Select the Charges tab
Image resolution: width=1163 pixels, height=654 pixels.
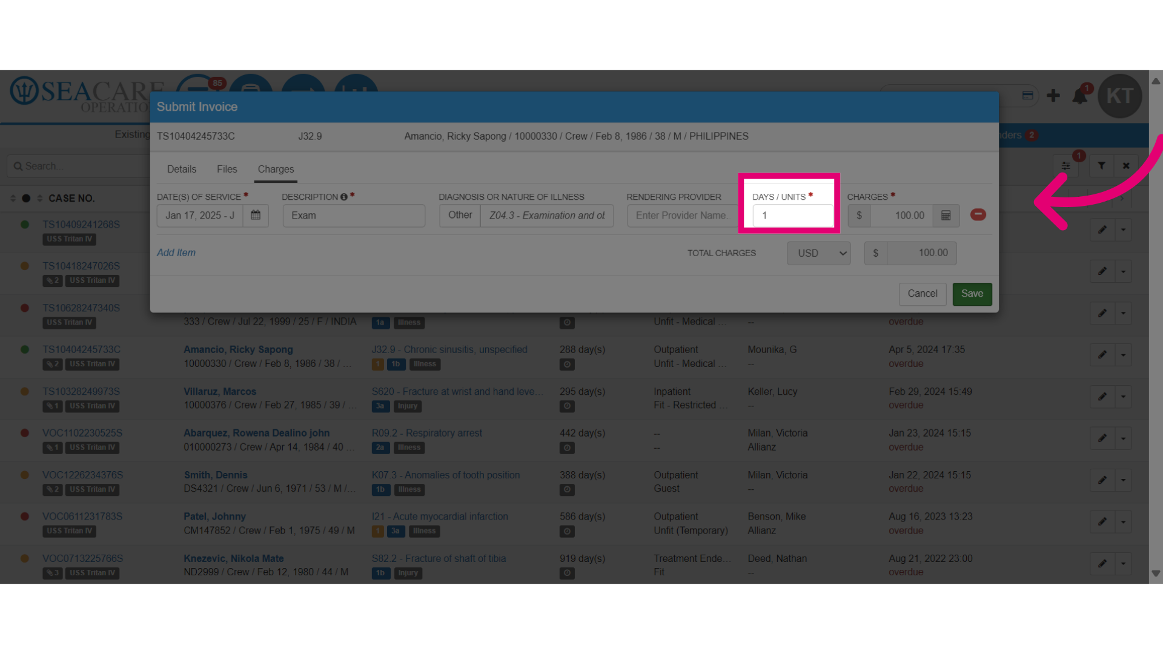coord(276,170)
